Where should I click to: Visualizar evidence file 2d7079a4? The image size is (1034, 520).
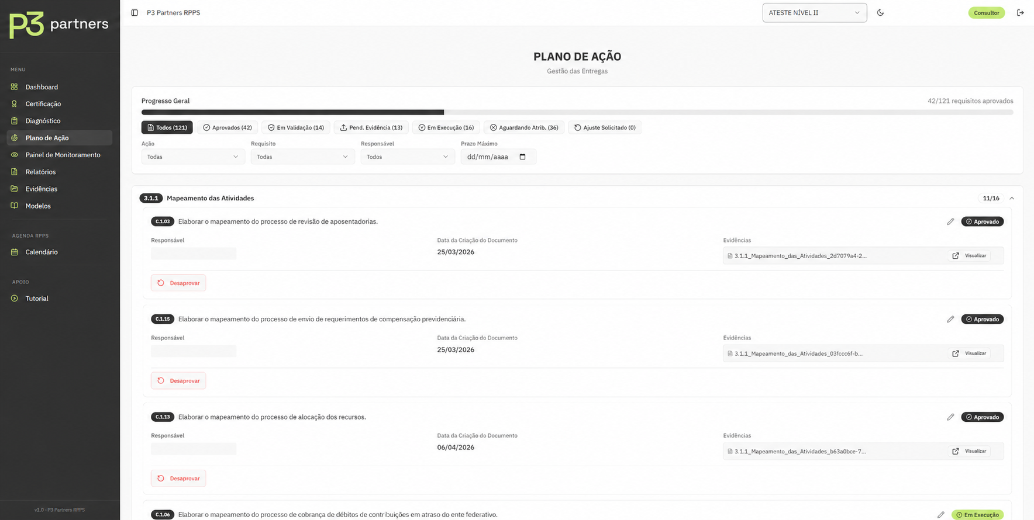tap(970, 256)
